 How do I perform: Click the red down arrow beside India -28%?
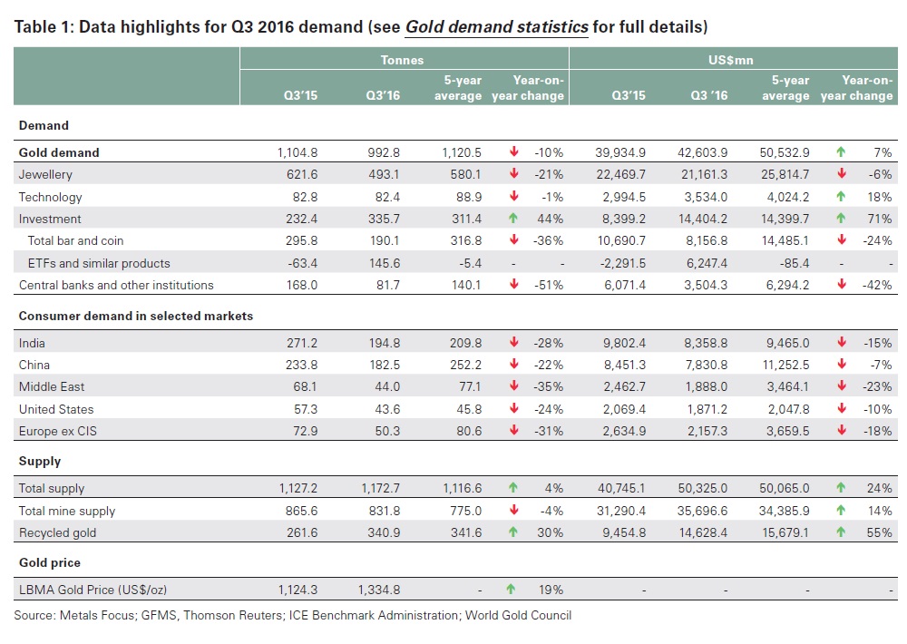pyautogui.click(x=512, y=344)
